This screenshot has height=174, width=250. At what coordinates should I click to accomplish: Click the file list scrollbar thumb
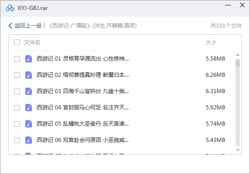238,63
